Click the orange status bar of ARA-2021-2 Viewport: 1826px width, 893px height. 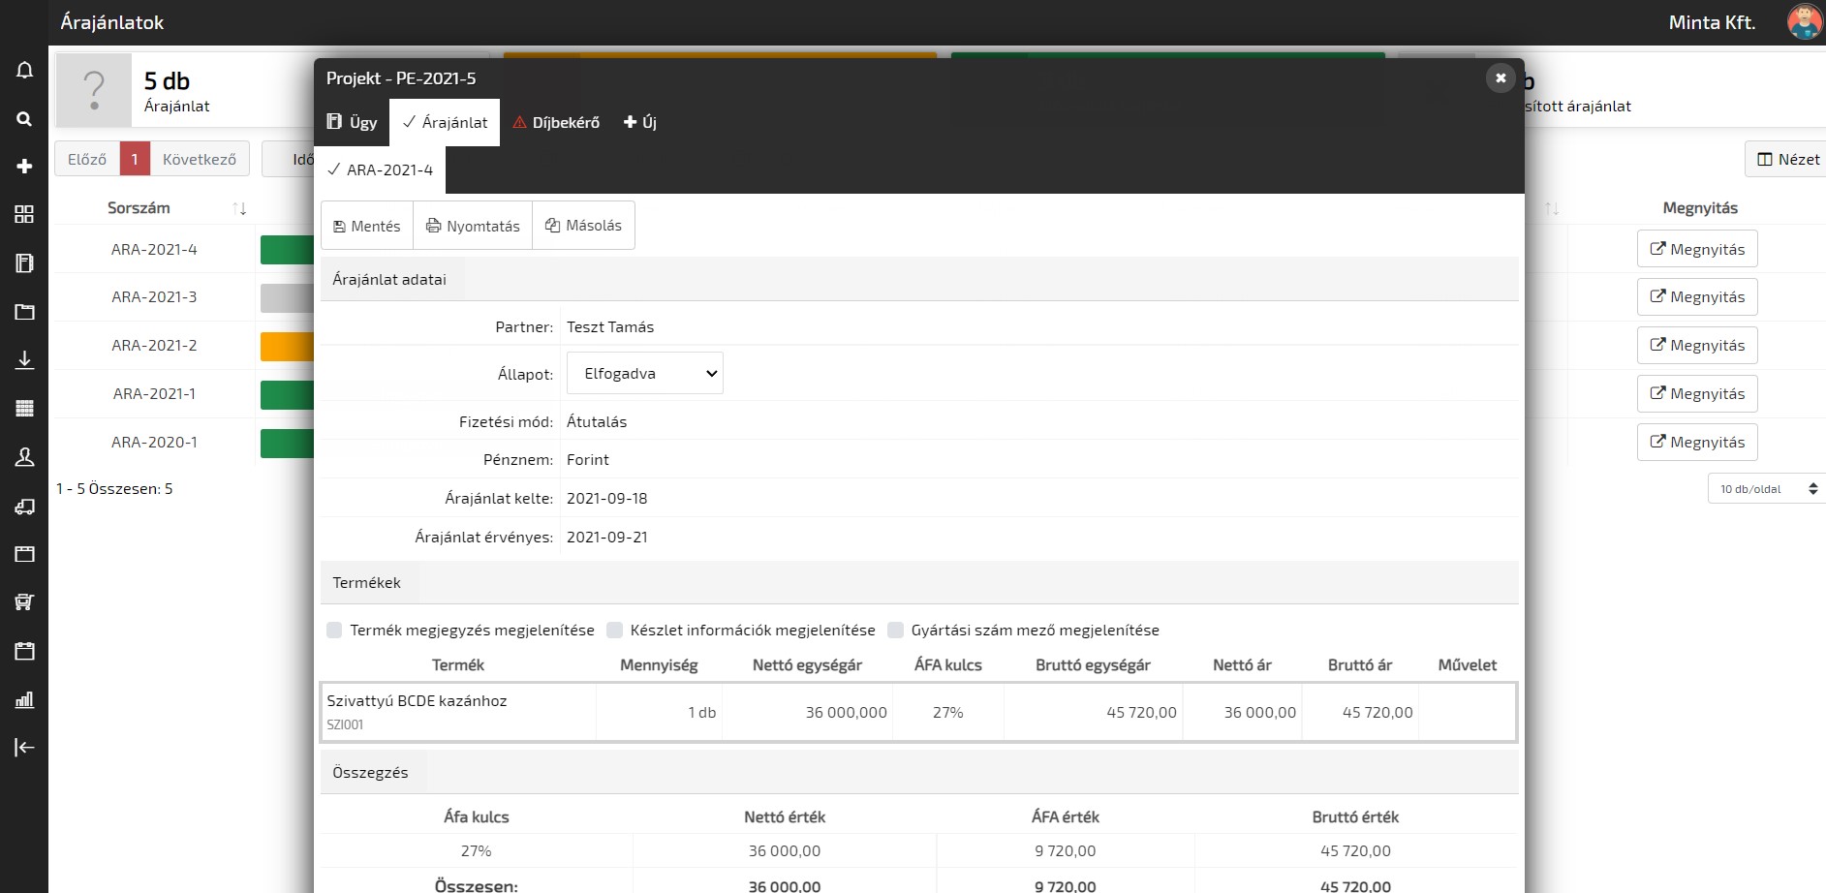[287, 346]
